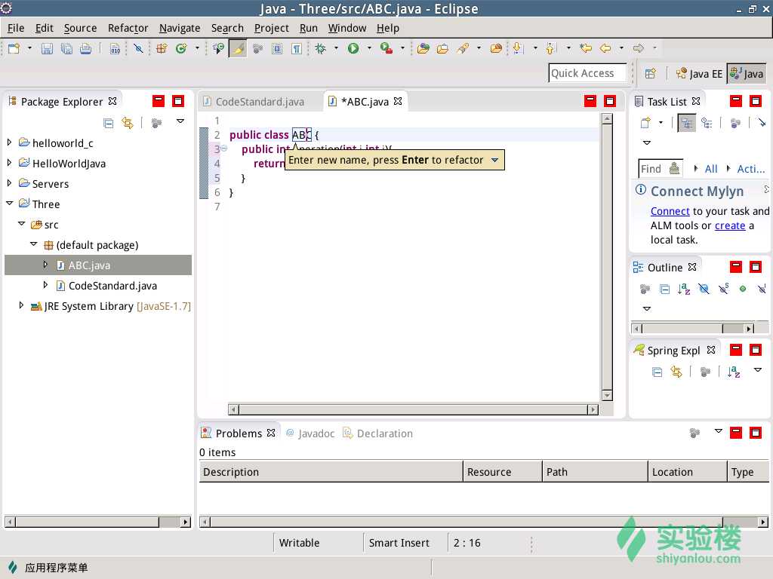The image size is (773, 579).
Task: Switch to the Declaration tab
Action: point(377,433)
